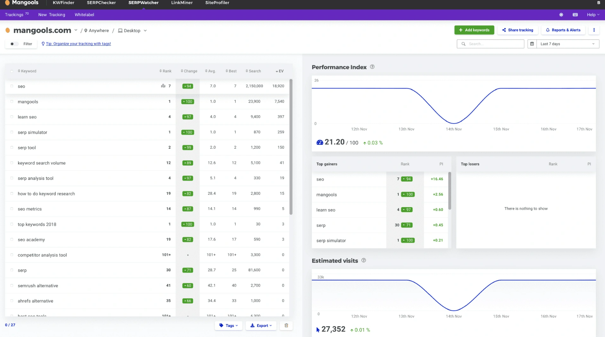605x337 pixels.
Task: Click the SERP feature icon in seo row
Action: (163, 86)
